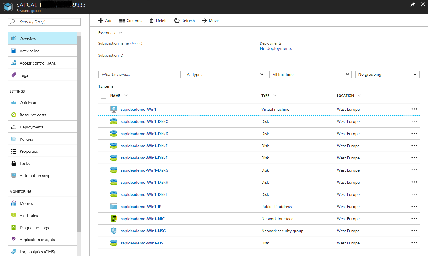
Task: Open sapideademo-Win1-DiskD
Action: click(145, 134)
